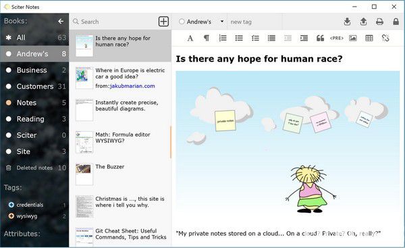Click the credentials tag plus icon
The width and height of the screenshot is (405, 248).
pos(11,205)
